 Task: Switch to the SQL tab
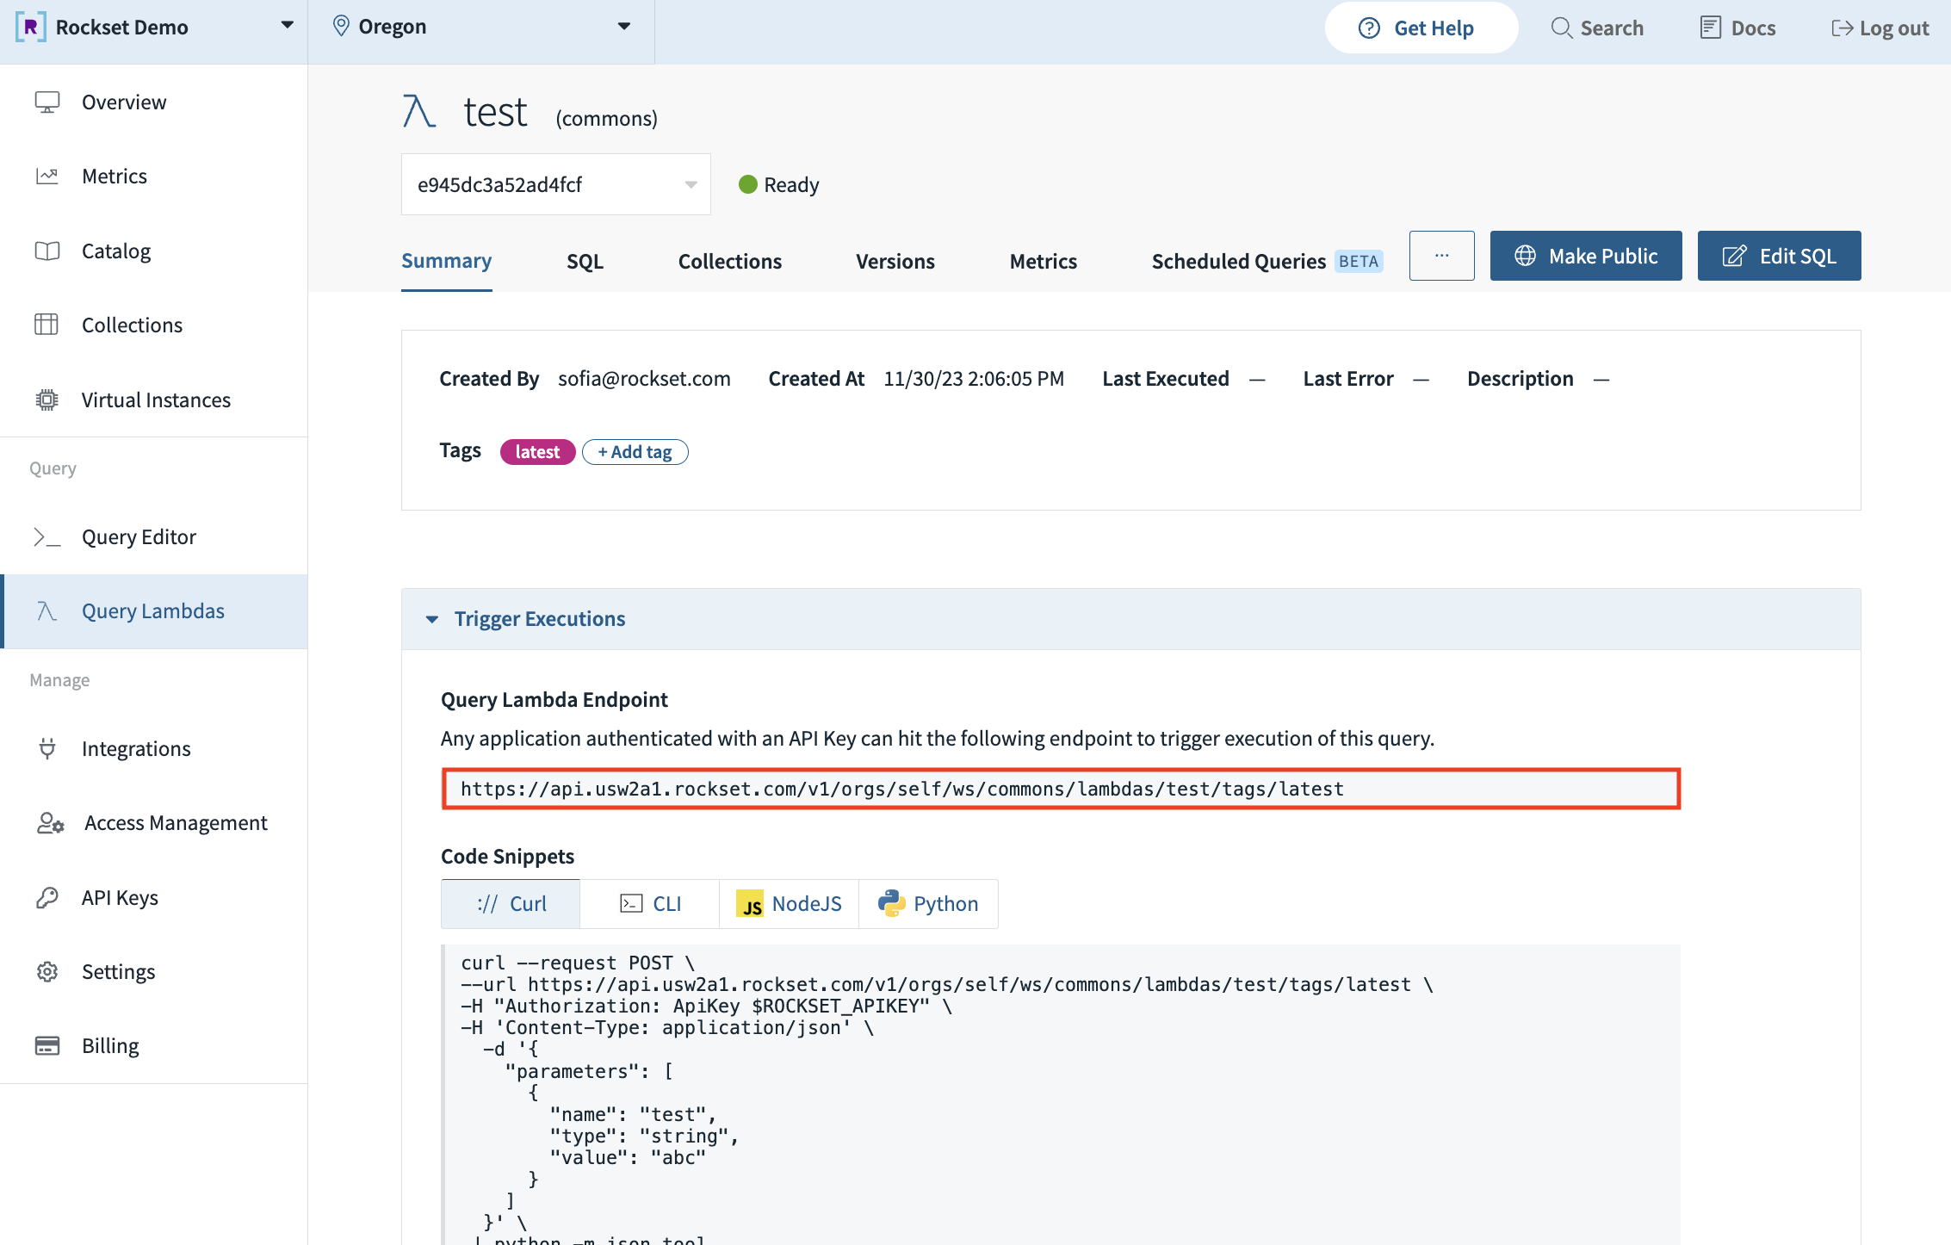click(x=585, y=262)
